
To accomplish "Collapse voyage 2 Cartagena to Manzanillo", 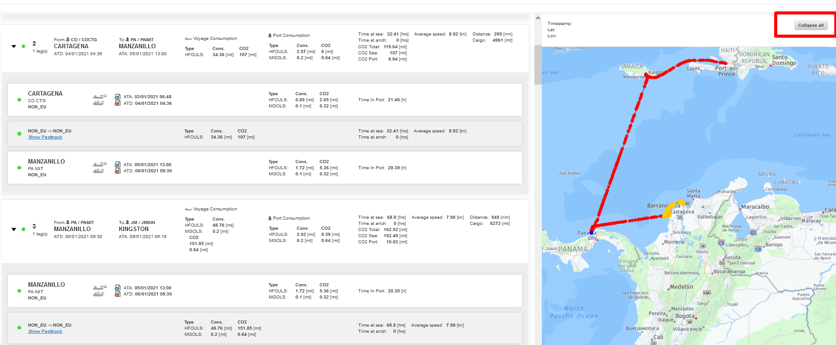I will 14,46.
